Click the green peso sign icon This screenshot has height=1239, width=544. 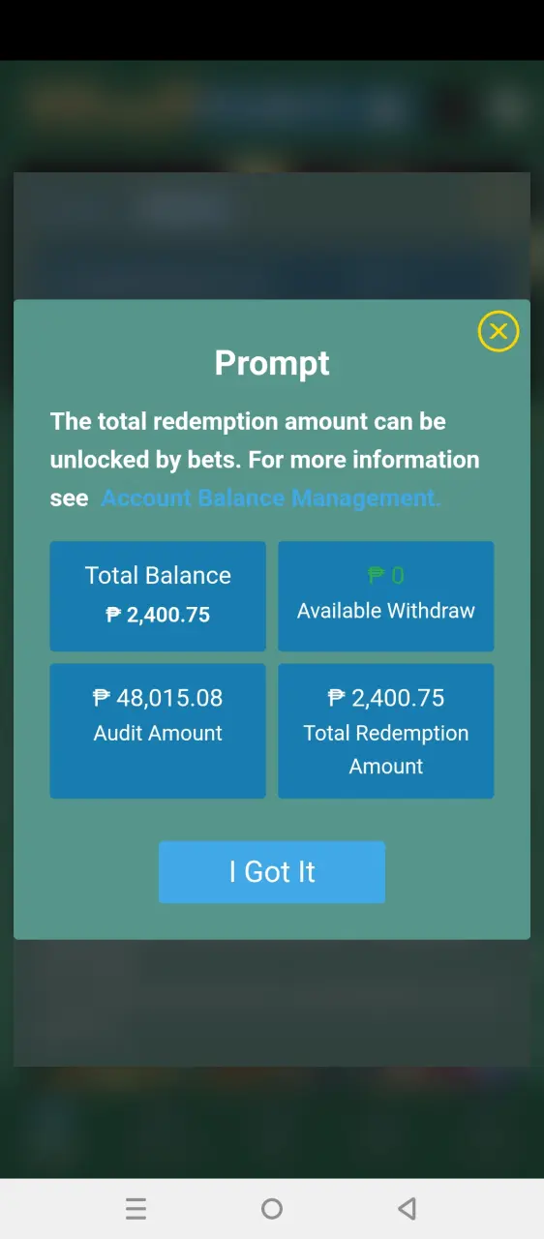pyautogui.click(x=377, y=576)
